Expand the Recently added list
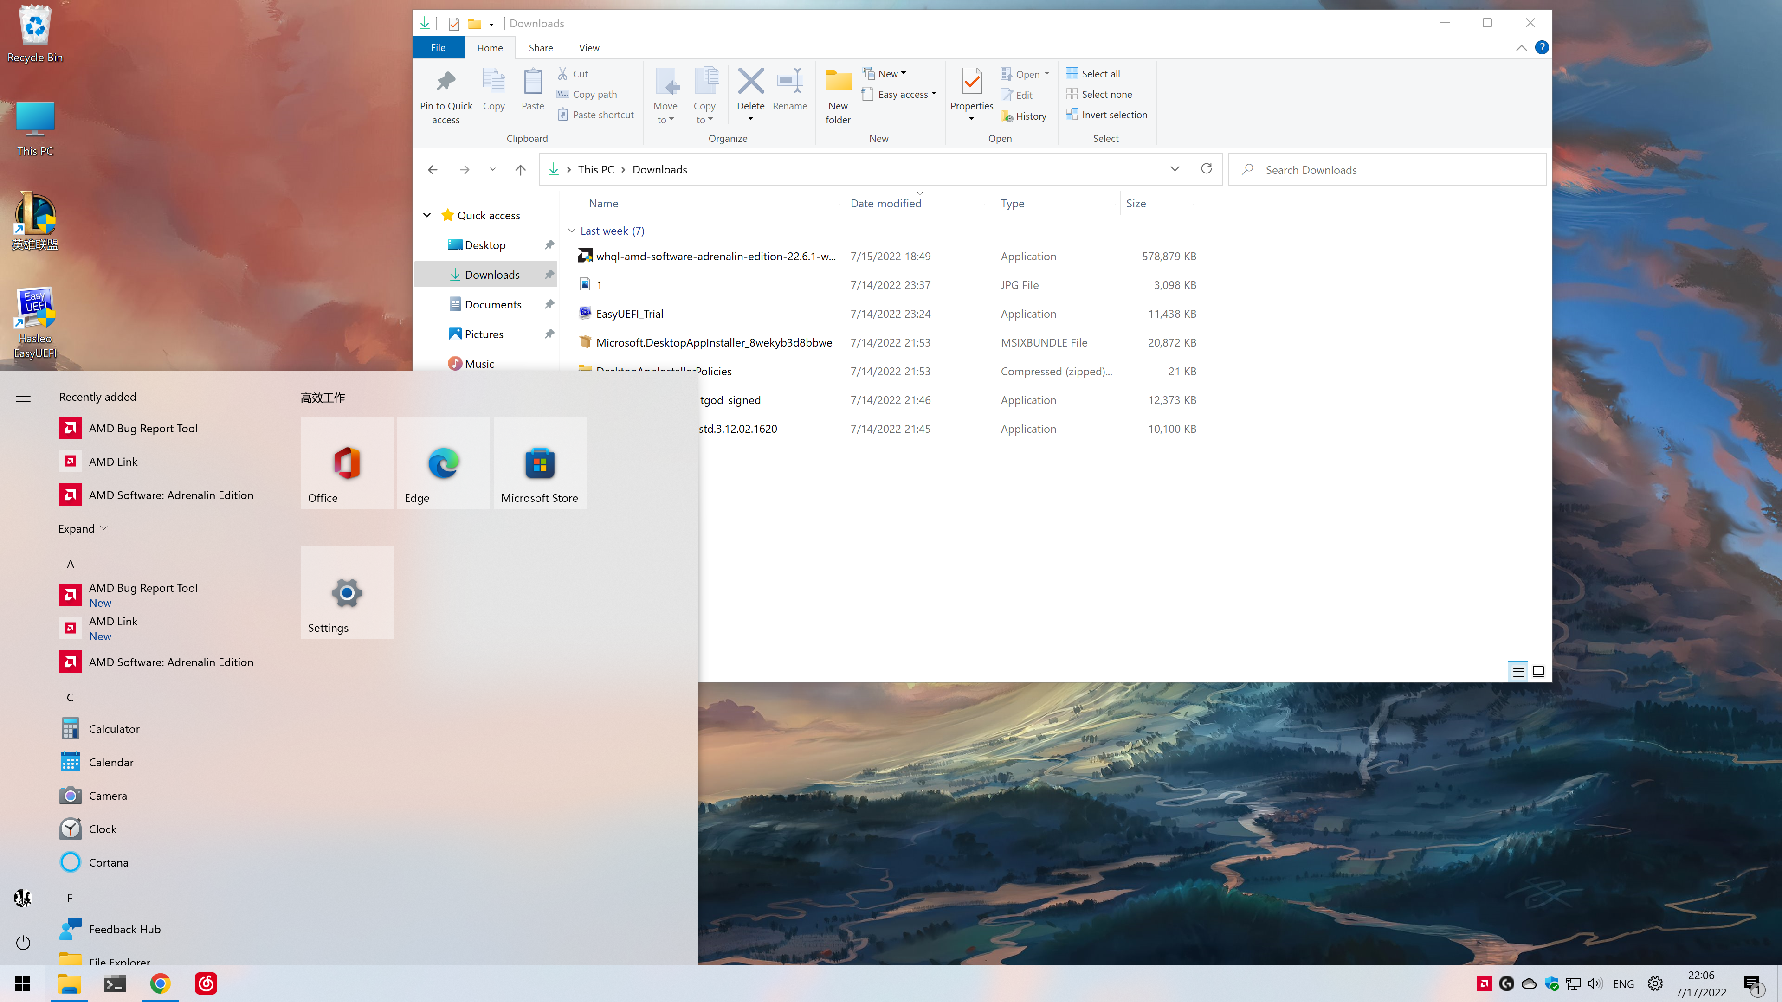 [x=83, y=528]
